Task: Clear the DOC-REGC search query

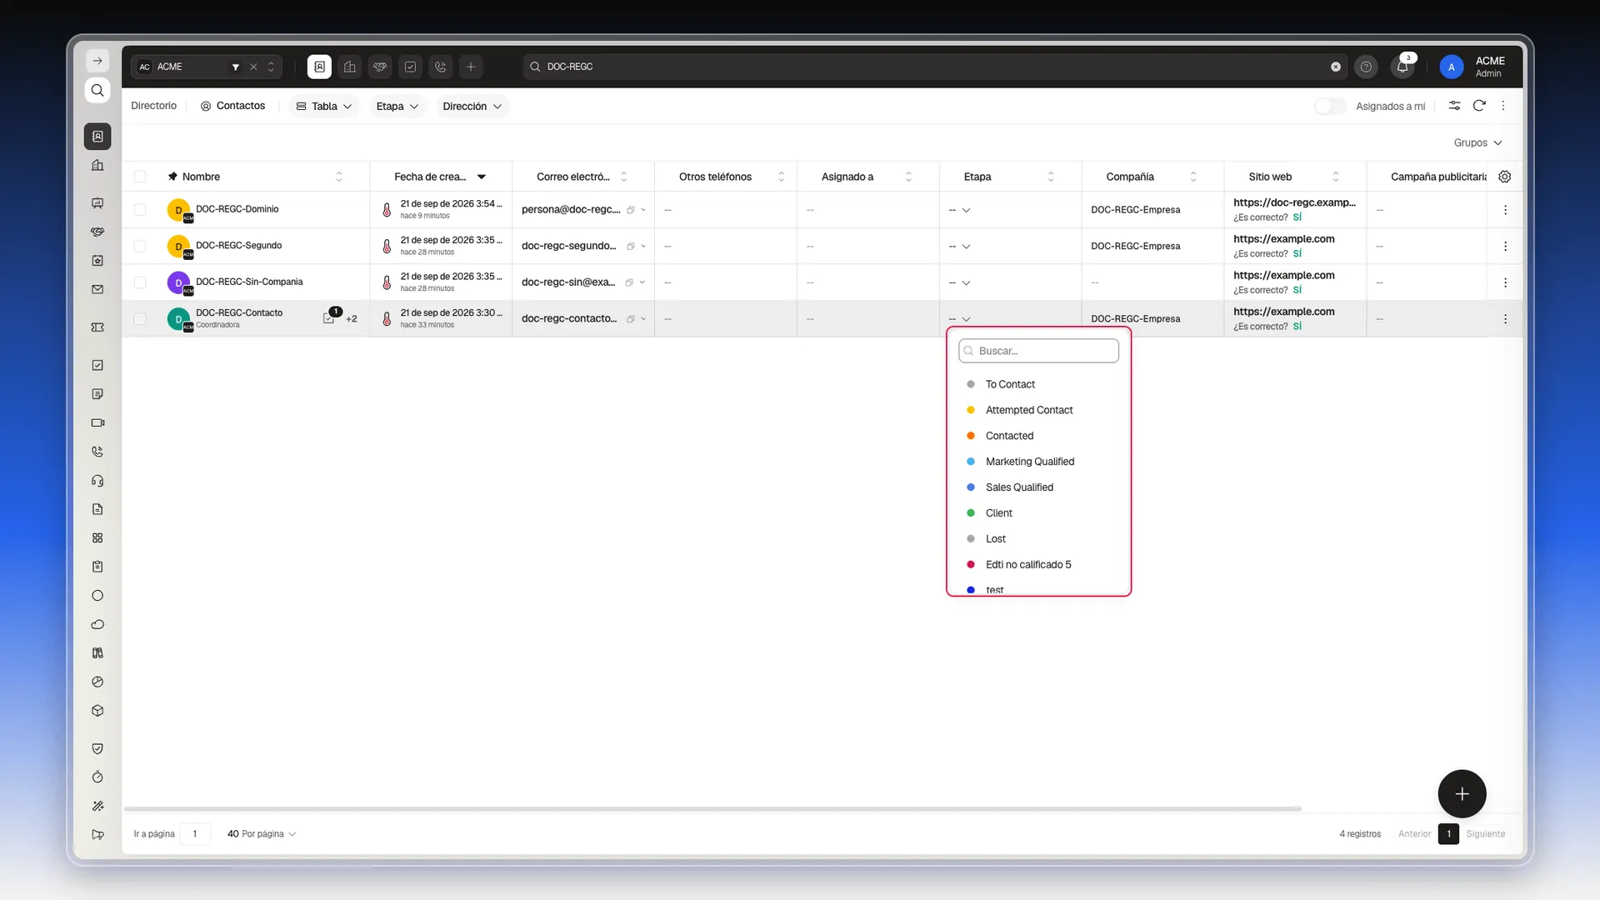Action: click(x=1336, y=67)
